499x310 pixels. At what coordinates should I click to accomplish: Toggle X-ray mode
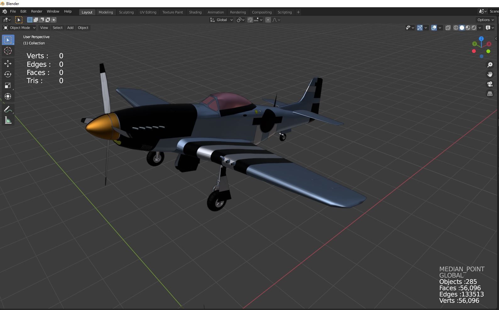tap(448, 28)
